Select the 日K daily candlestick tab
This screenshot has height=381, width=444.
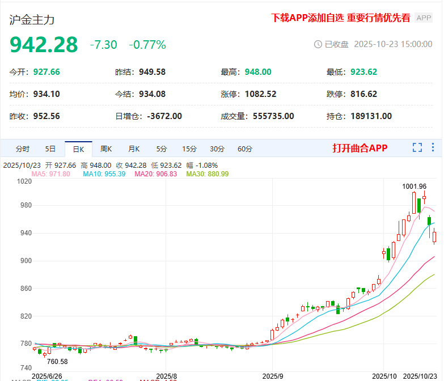[x=78, y=149]
